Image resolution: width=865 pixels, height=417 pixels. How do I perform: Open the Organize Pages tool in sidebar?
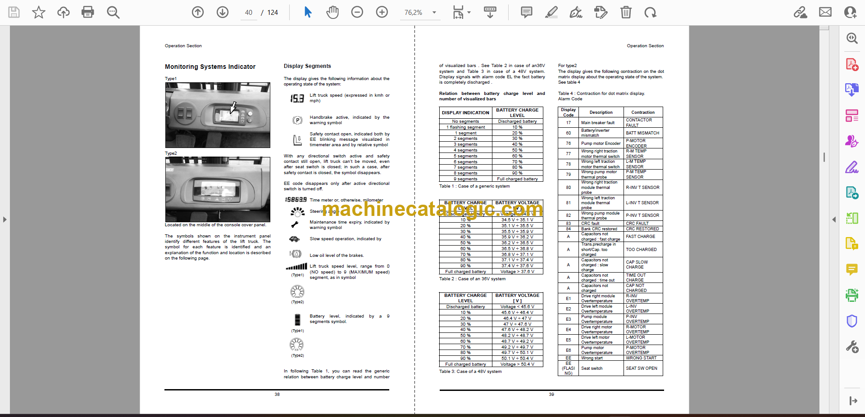[851, 116]
